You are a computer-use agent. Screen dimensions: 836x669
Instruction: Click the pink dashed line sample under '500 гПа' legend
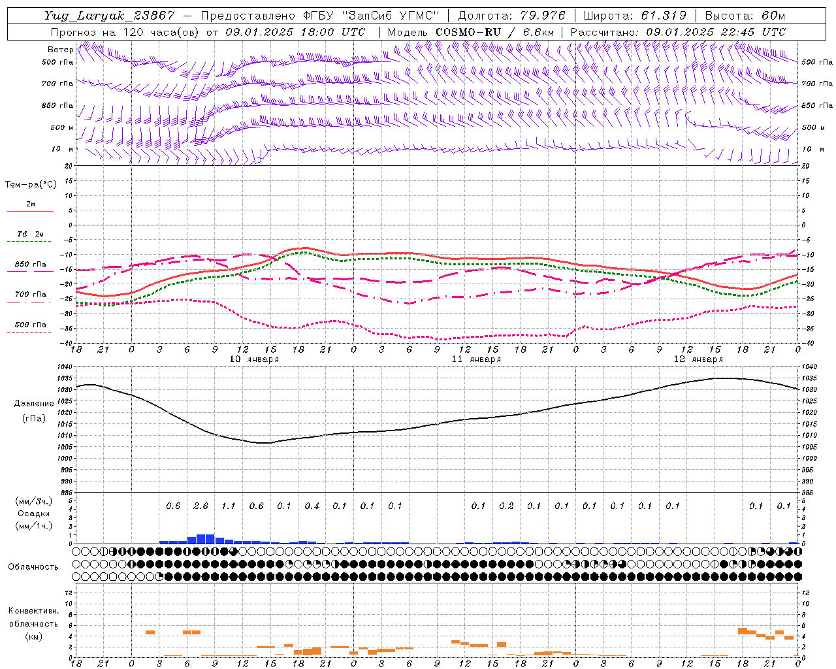click(29, 333)
